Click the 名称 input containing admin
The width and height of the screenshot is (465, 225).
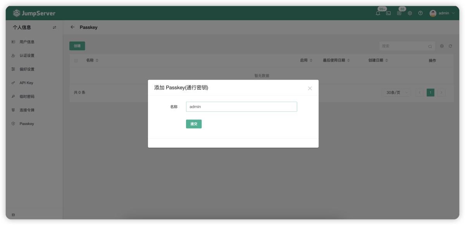pyautogui.click(x=241, y=106)
